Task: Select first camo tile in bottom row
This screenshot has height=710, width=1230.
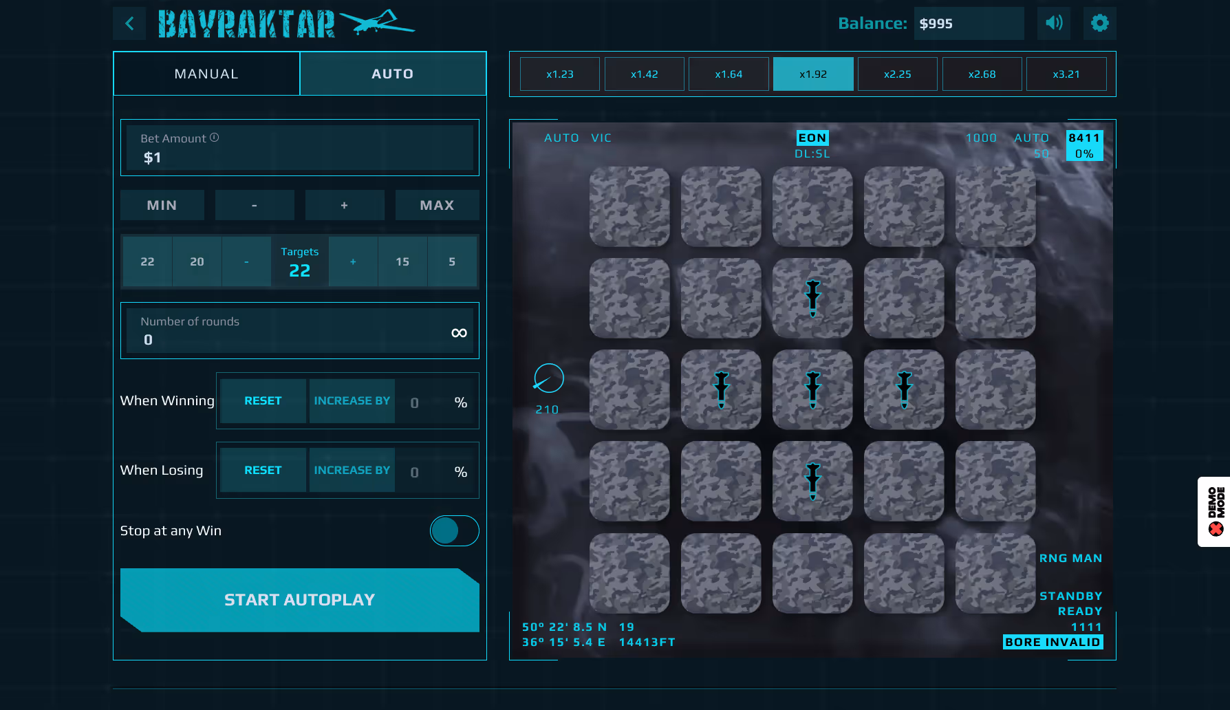Action: [x=629, y=573]
